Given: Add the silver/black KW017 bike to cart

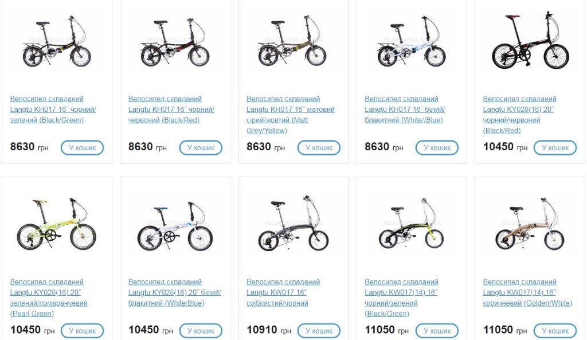Looking at the screenshot, I should pyautogui.click(x=319, y=331).
